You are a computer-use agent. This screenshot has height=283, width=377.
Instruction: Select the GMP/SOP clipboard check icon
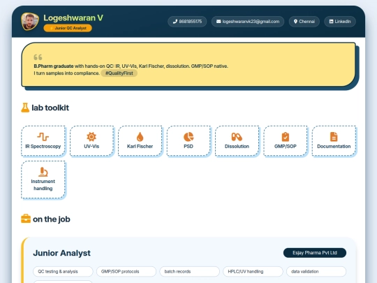(286, 137)
